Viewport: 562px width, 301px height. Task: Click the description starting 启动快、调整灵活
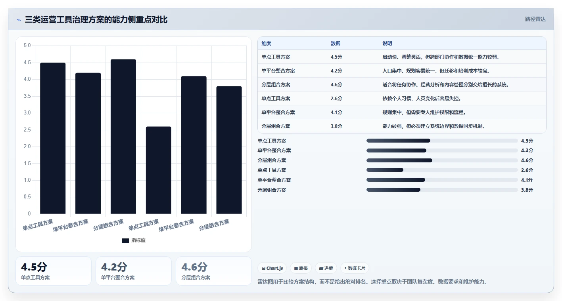click(441, 57)
